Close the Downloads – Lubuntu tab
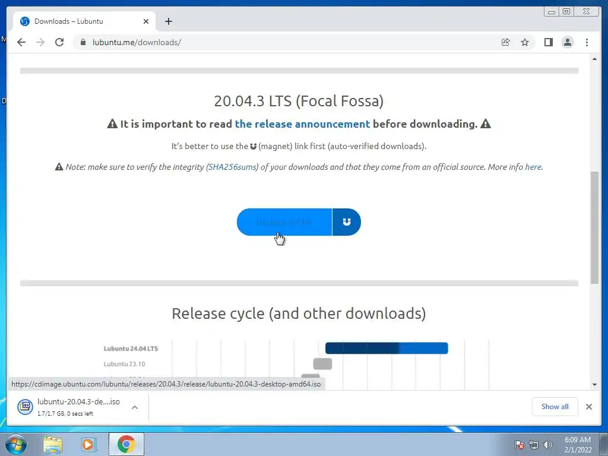This screenshot has width=608, height=456. (146, 21)
